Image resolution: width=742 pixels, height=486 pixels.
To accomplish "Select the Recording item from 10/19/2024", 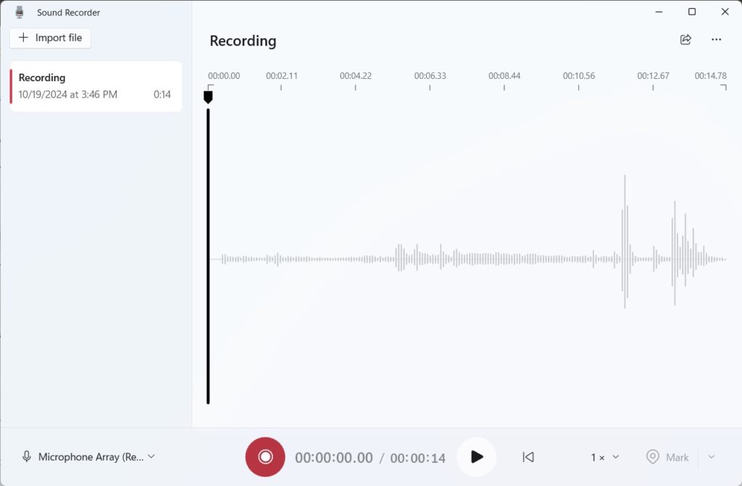I will pos(95,86).
